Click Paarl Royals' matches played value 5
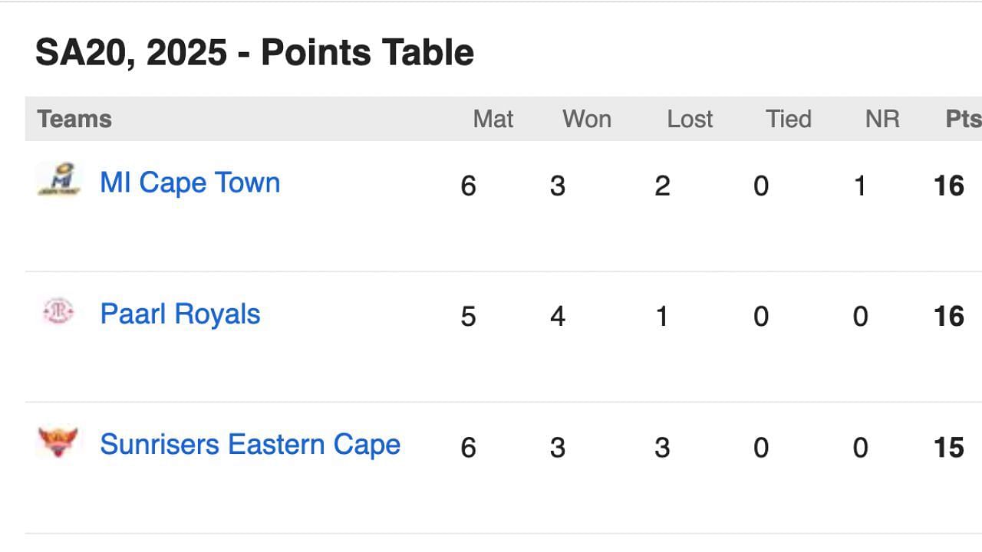The width and height of the screenshot is (982, 552). (469, 317)
